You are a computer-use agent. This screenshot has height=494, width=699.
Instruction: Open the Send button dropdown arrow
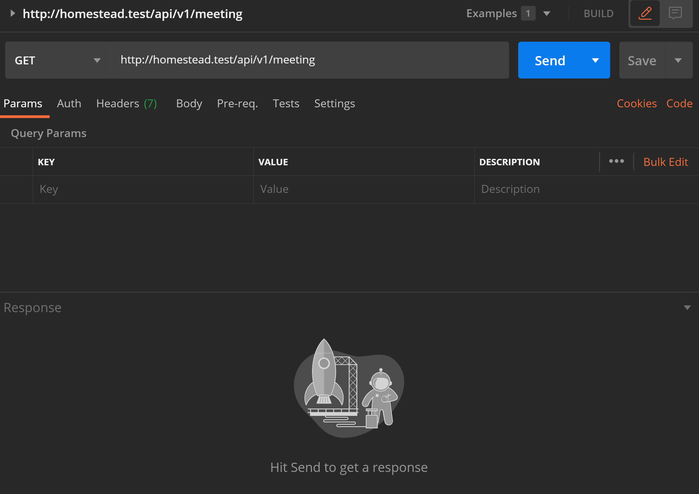click(595, 60)
